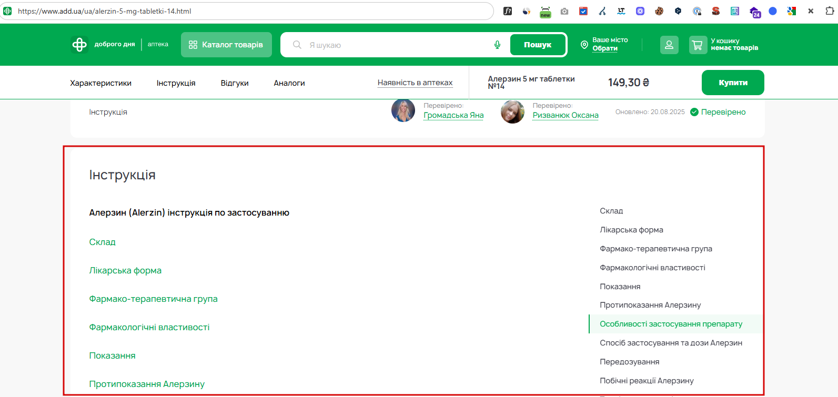Select Фармакологічні властивості in right contents list
This screenshot has width=838, height=397.
[x=652, y=268]
